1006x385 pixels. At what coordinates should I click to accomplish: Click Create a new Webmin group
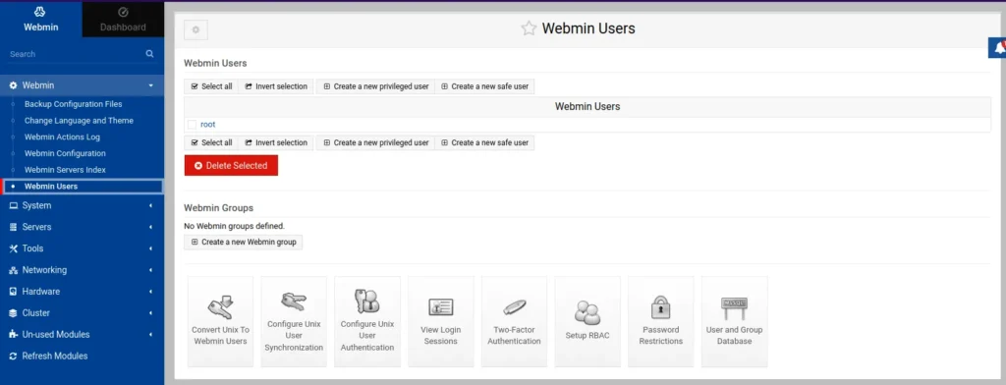coord(244,243)
